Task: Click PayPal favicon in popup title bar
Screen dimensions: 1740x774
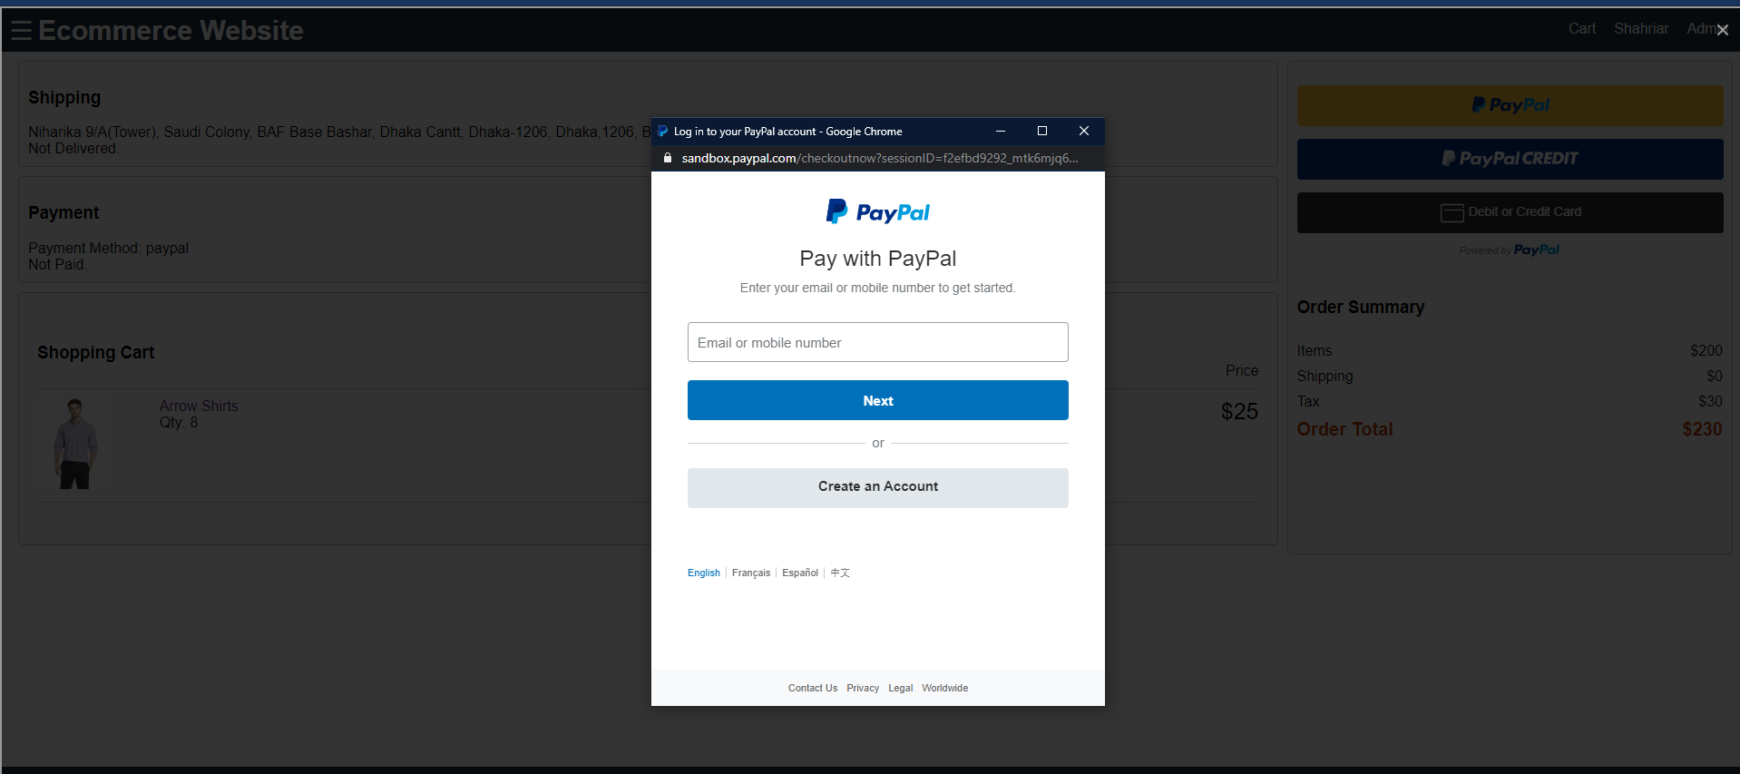Action: (663, 132)
